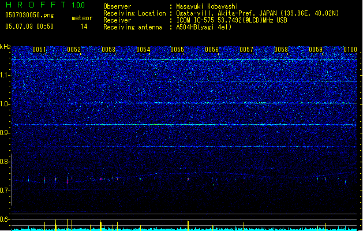The height and width of the screenshot is (231, 363).
Task: Click the 0.6 kHz axis label
Action: coord(5,219)
